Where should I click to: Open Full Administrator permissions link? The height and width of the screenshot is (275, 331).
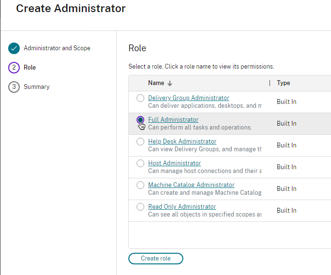point(173,120)
